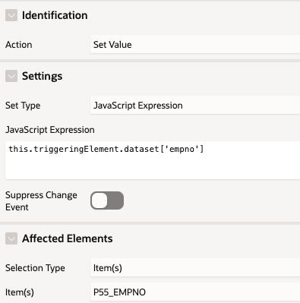This screenshot has width=300, height=303.
Task: Click the Selection Type field label
Action: click(x=35, y=268)
